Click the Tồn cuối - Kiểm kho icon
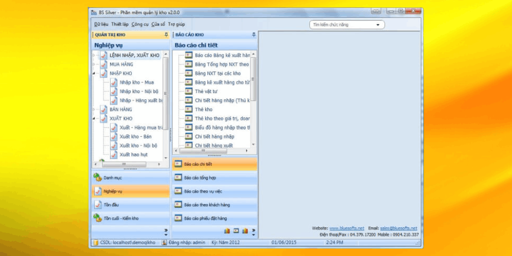The height and width of the screenshot is (256, 512). point(97,218)
